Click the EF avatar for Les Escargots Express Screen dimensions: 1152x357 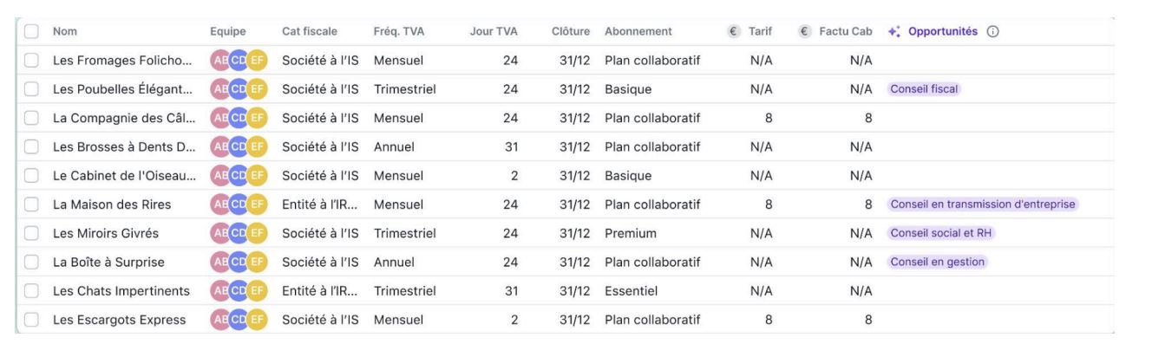[x=258, y=320]
